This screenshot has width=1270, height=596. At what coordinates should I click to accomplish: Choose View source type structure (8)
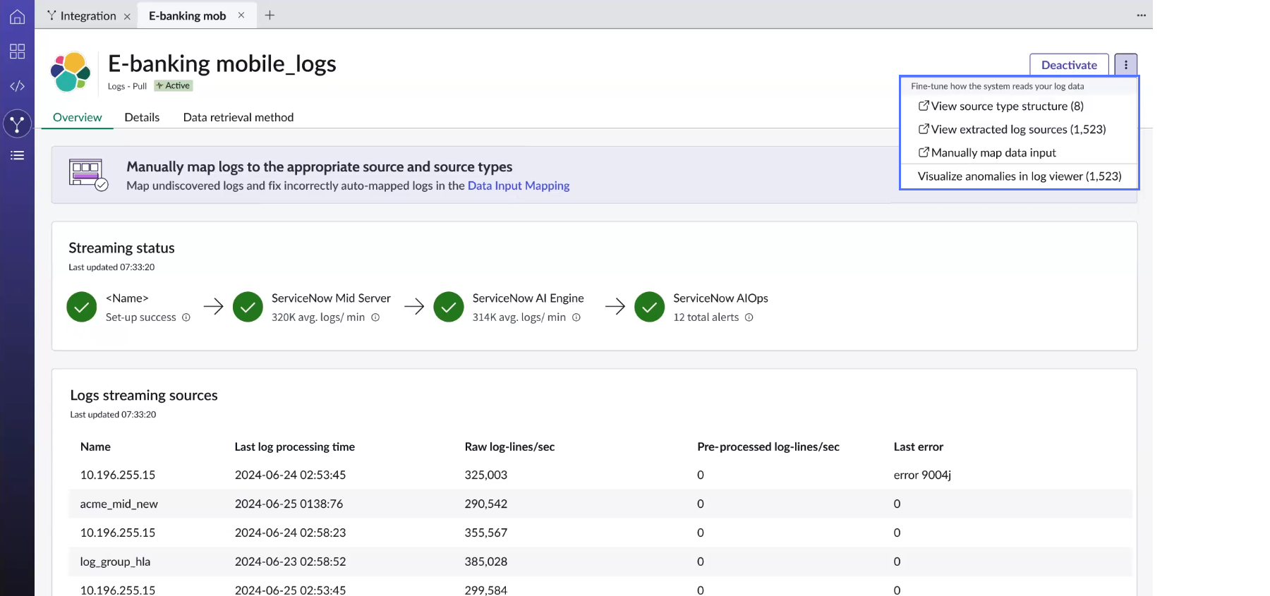click(x=1008, y=106)
